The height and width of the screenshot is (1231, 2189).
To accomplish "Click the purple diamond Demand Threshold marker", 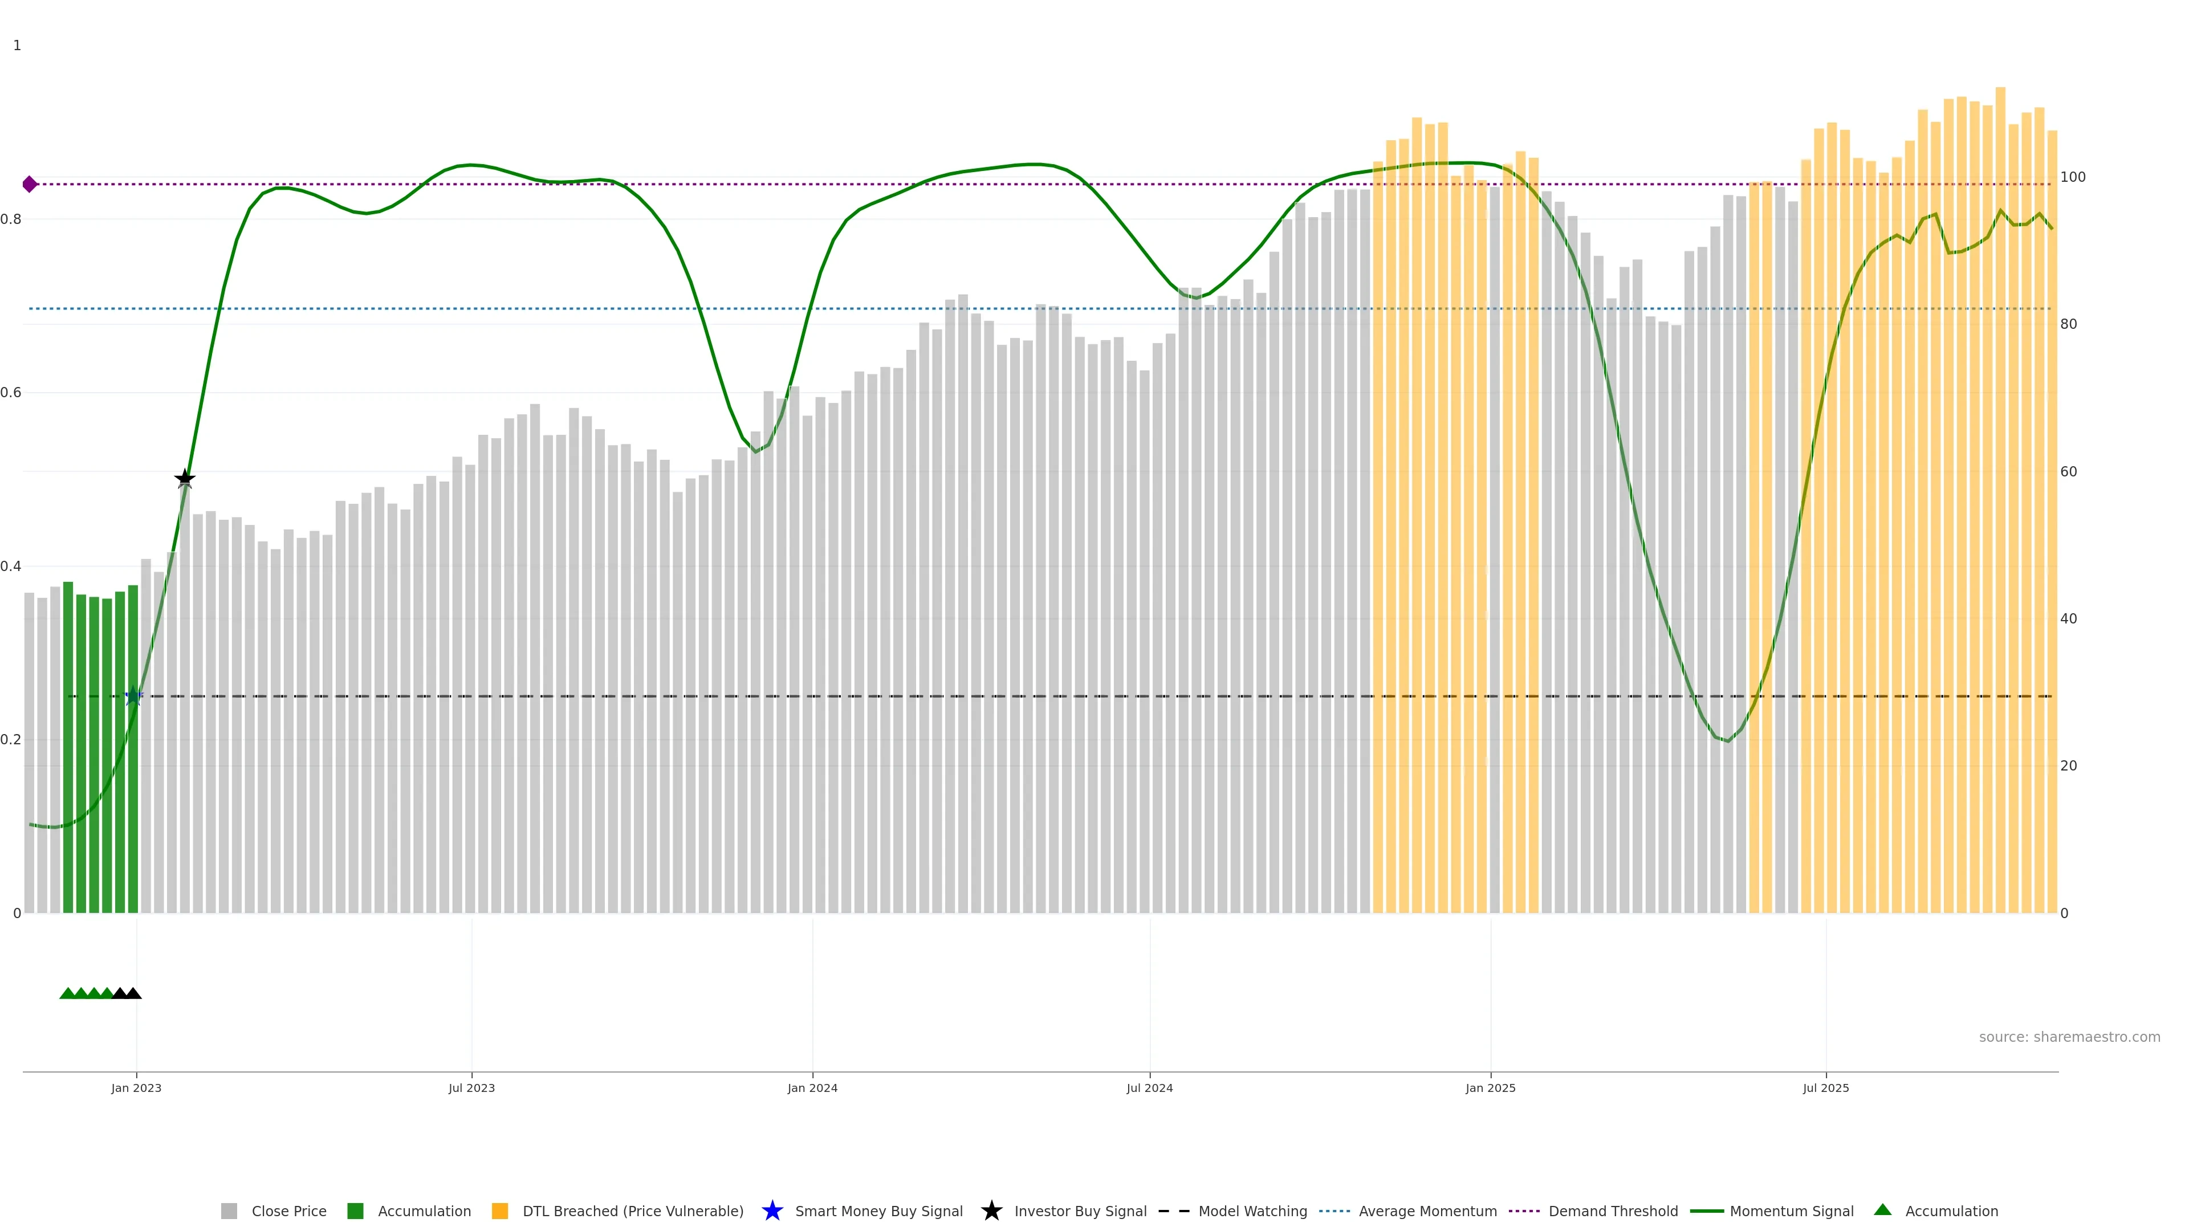I will pos(30,184).
